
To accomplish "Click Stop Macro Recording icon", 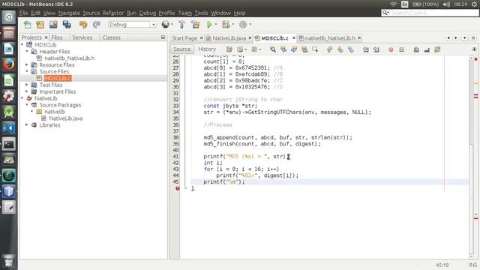I will 402,49.
